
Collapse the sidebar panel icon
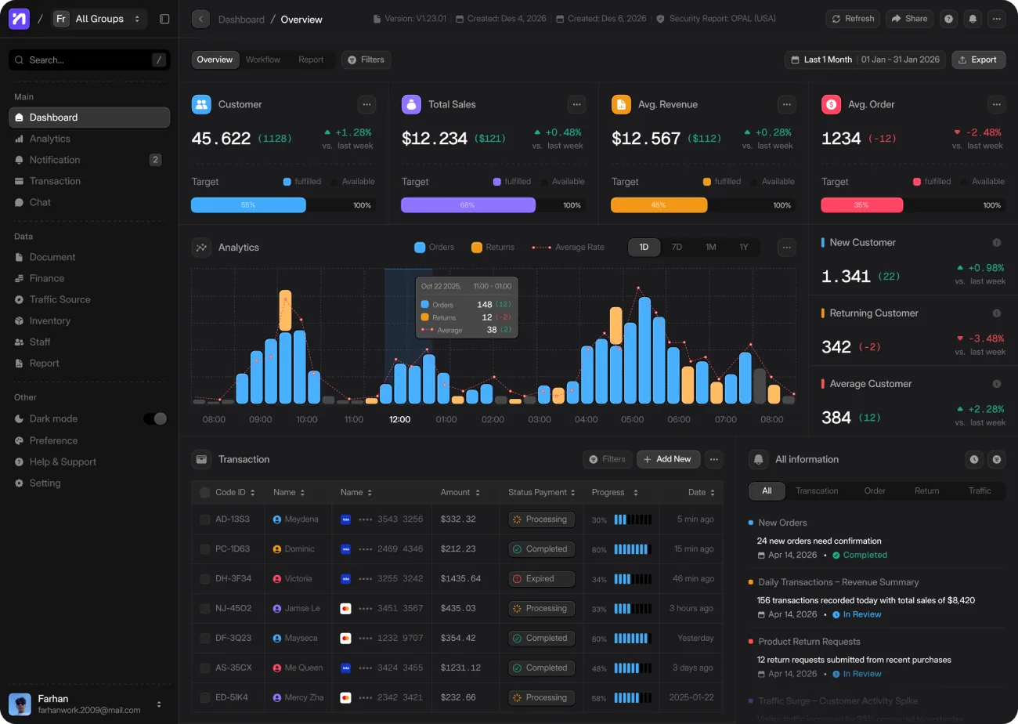[164, 19]
